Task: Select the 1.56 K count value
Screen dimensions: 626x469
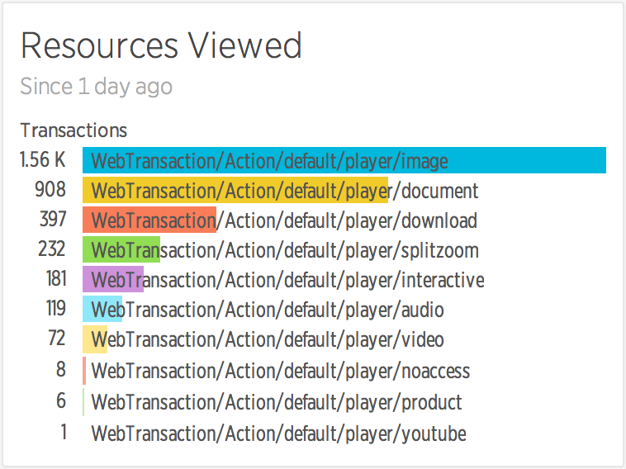Action: tap(43, 159)
